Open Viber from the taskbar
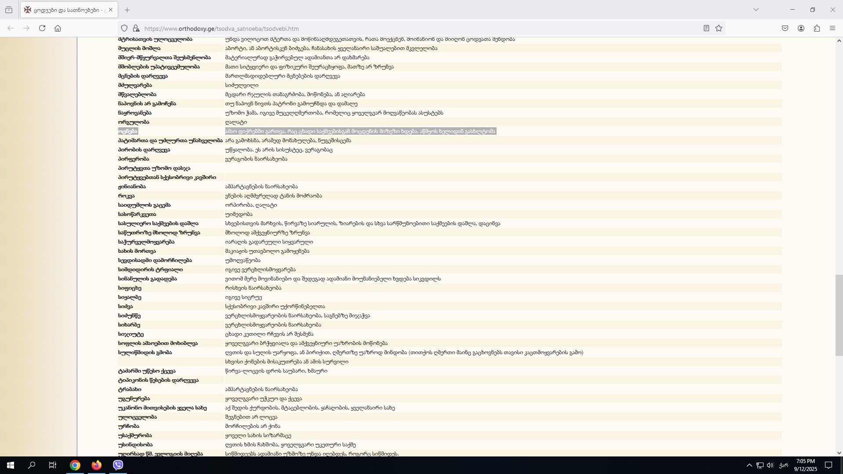The image size is (843, 474). (x=118, y=465)
